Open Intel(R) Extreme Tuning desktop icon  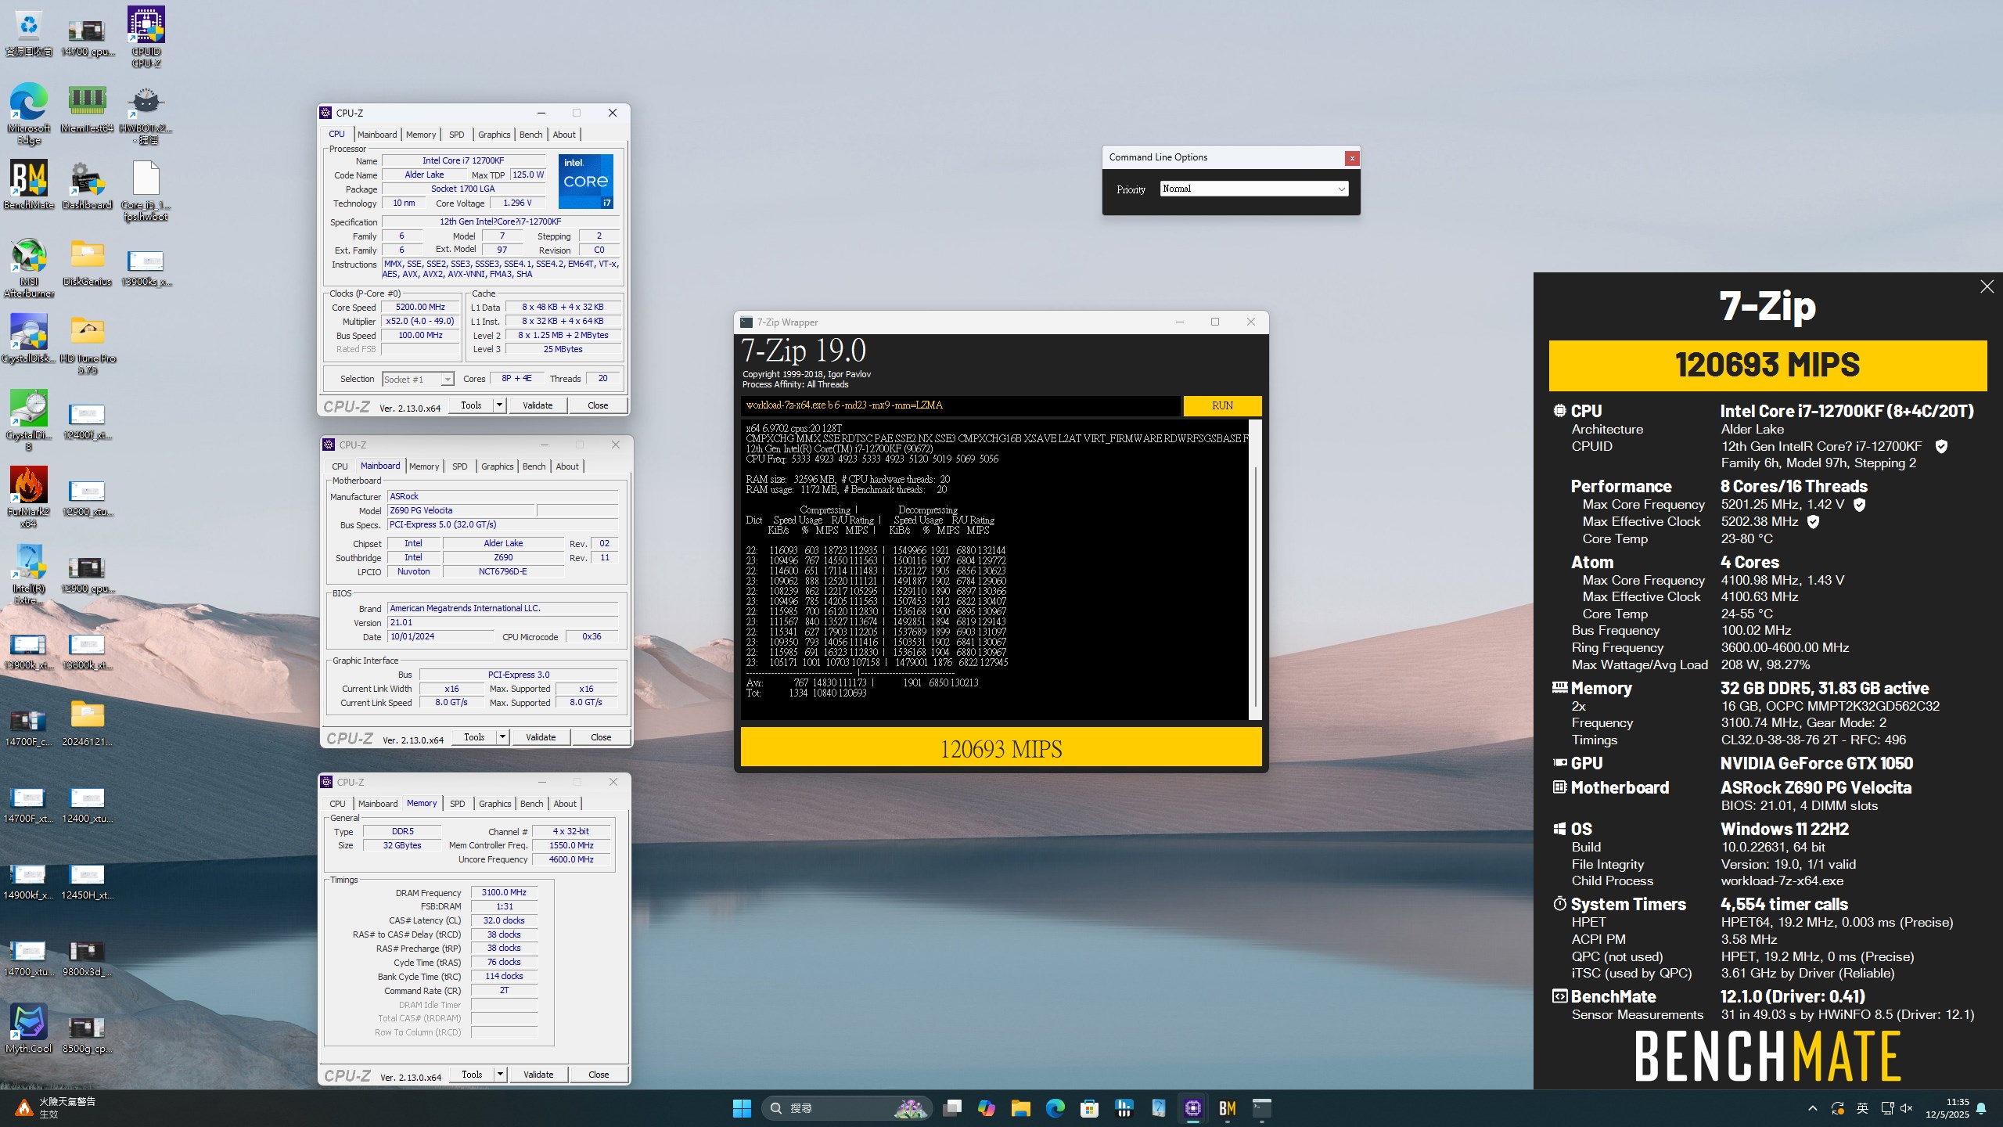click(29, 574)
